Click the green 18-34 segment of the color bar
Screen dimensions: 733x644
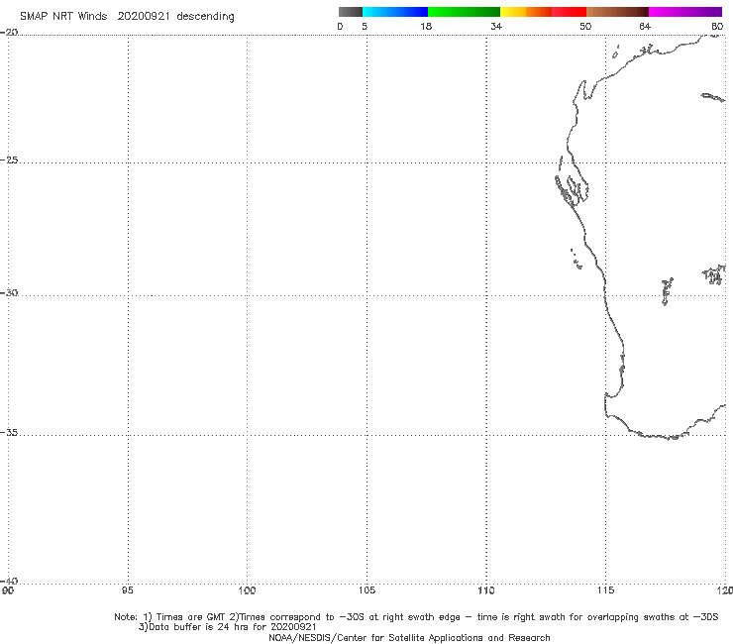(464, 12)
